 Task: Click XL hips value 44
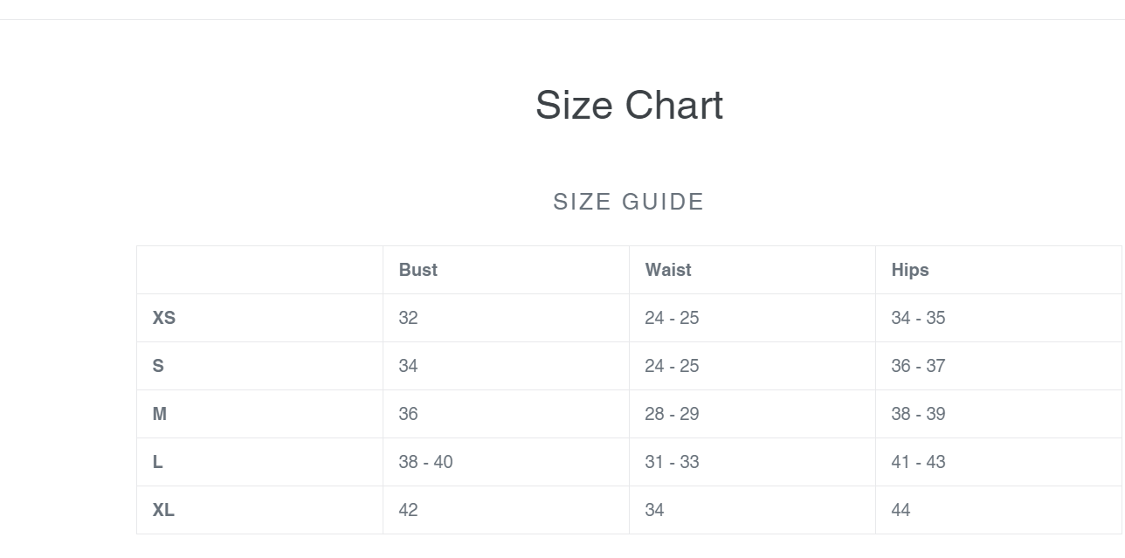pos(901,510)
